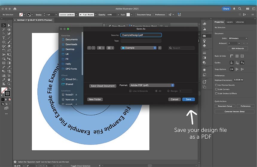
Task: Show transparency grid icon in Properties
Action: click(242, 56)
